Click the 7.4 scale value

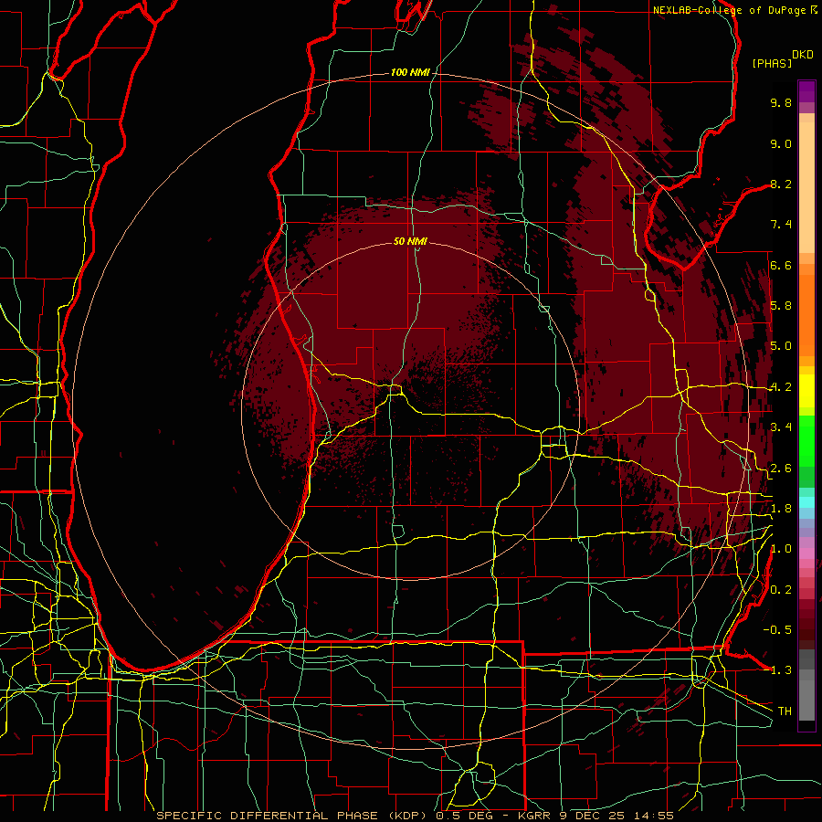tap(781, 225)
